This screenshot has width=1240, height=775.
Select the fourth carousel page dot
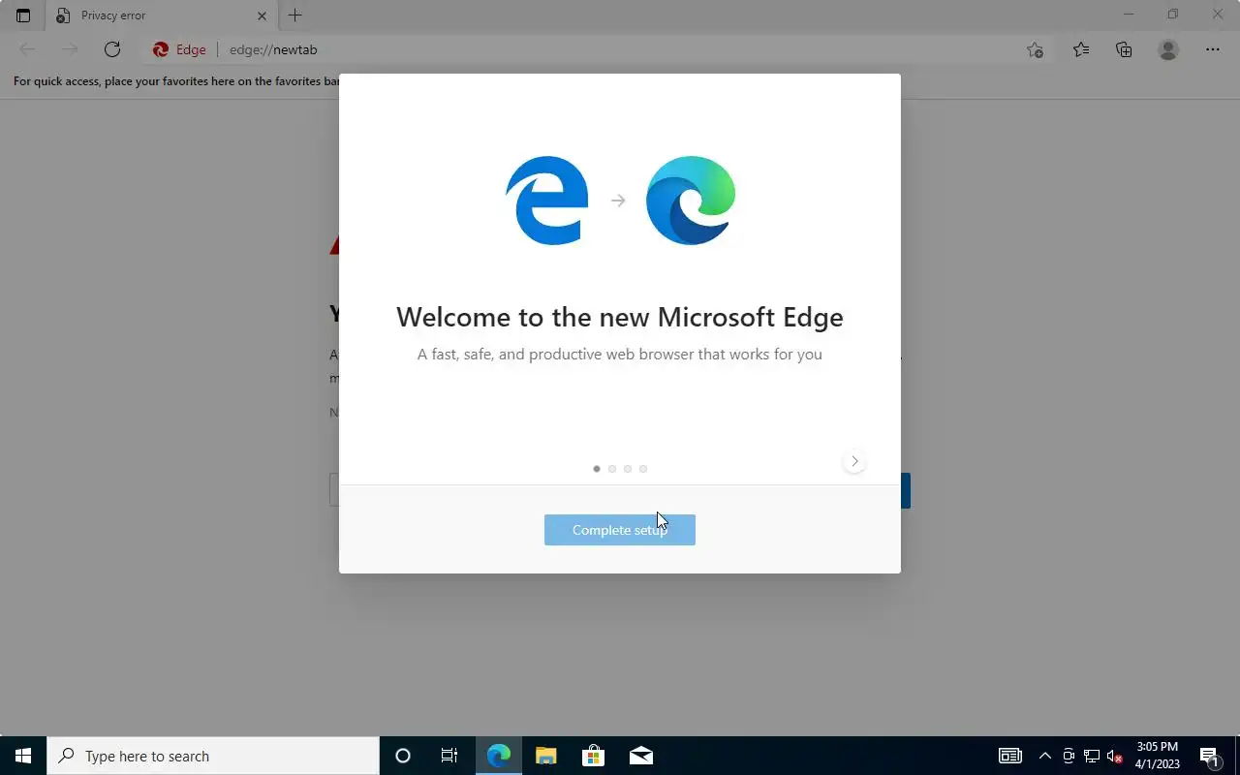pos(642,469)
